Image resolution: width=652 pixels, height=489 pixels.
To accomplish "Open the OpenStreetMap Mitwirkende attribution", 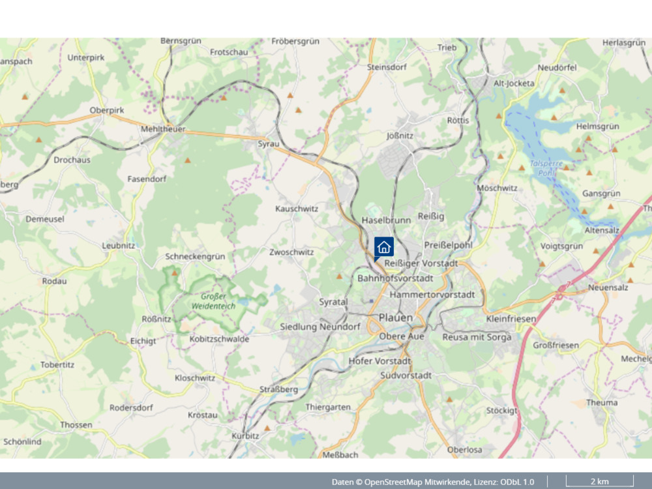I will click(x=418, y=482).
